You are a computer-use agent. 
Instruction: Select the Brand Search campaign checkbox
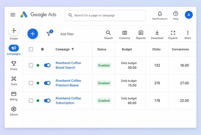(31, 65)
